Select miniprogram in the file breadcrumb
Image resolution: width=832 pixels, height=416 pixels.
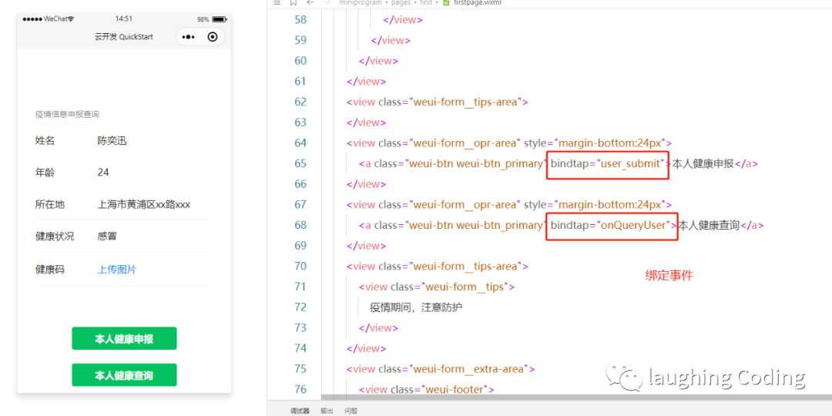(x=361, y=2)
